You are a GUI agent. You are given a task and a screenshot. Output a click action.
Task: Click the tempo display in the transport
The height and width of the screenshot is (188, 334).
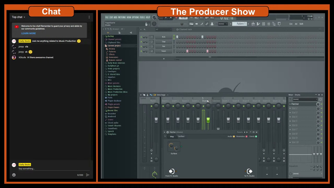pyautogui.click(x=183, y=18)
